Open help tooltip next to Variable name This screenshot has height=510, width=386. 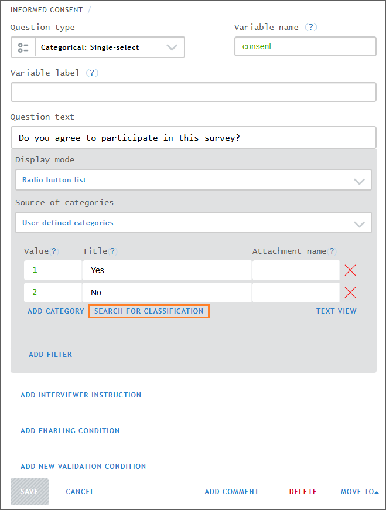[313, 28]
